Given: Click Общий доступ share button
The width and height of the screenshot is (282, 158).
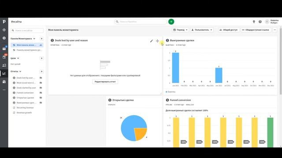Looking at the screenshot, I should [x=229, y=30].
